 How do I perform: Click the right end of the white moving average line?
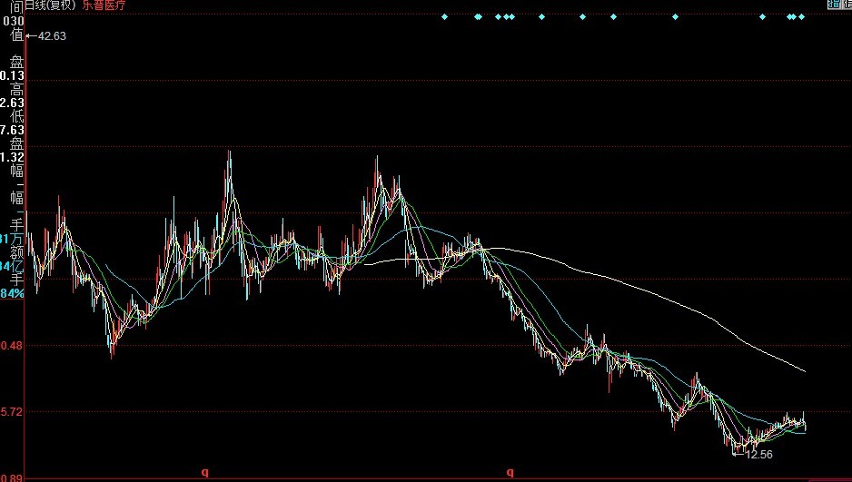click(804, 371)
